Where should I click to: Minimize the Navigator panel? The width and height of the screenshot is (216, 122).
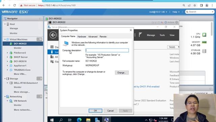(40, 19)
